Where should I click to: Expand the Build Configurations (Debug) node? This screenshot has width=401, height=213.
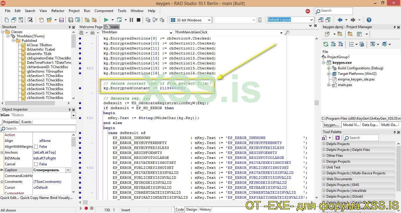(329, 68)
